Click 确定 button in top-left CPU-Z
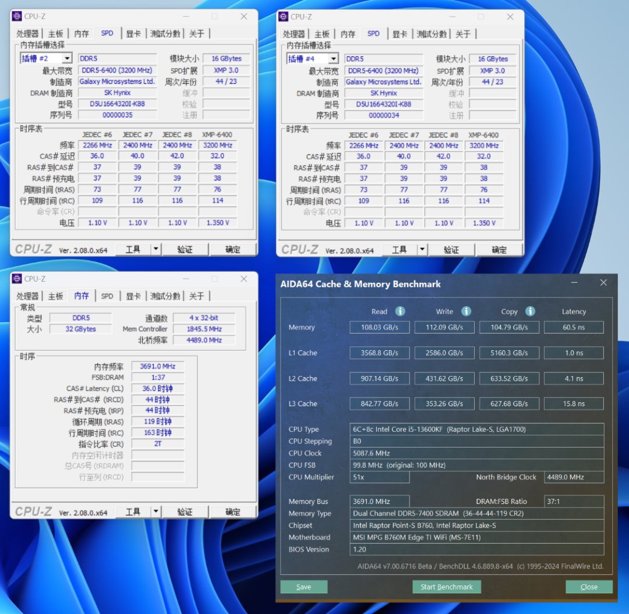The image size is (629, 614). 232,249
